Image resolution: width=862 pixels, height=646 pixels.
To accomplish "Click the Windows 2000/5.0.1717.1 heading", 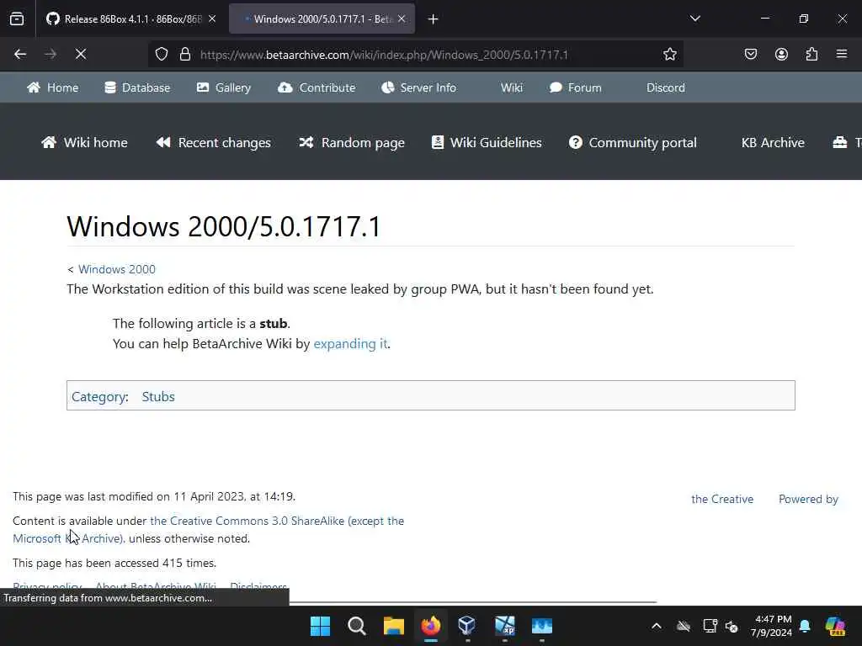I will pos(223,226).
